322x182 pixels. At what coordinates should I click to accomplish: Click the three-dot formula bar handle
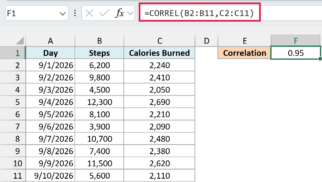click(75, 13)
